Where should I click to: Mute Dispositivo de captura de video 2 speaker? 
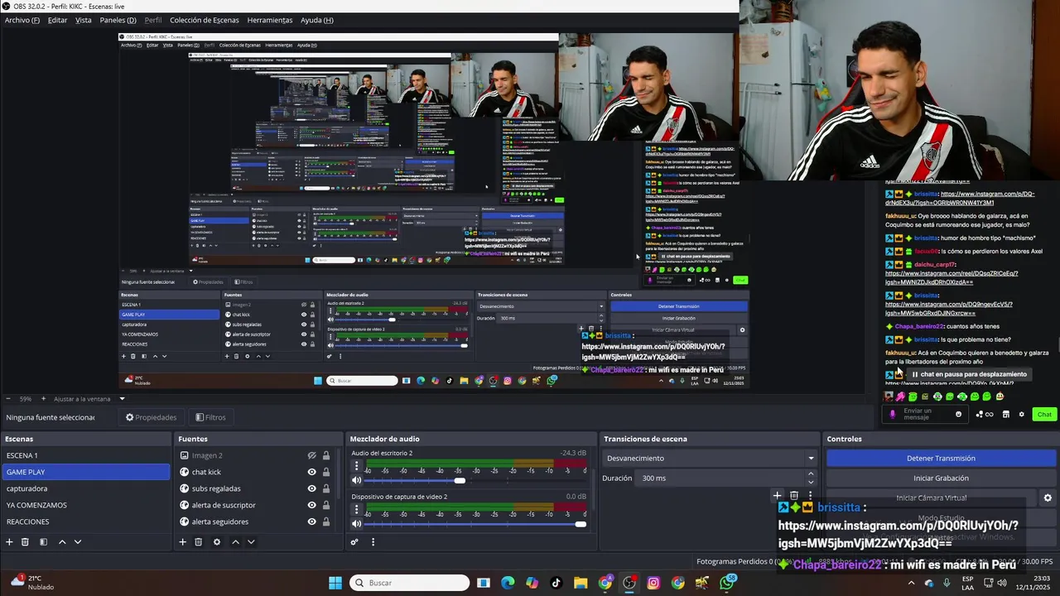[356, 524]
